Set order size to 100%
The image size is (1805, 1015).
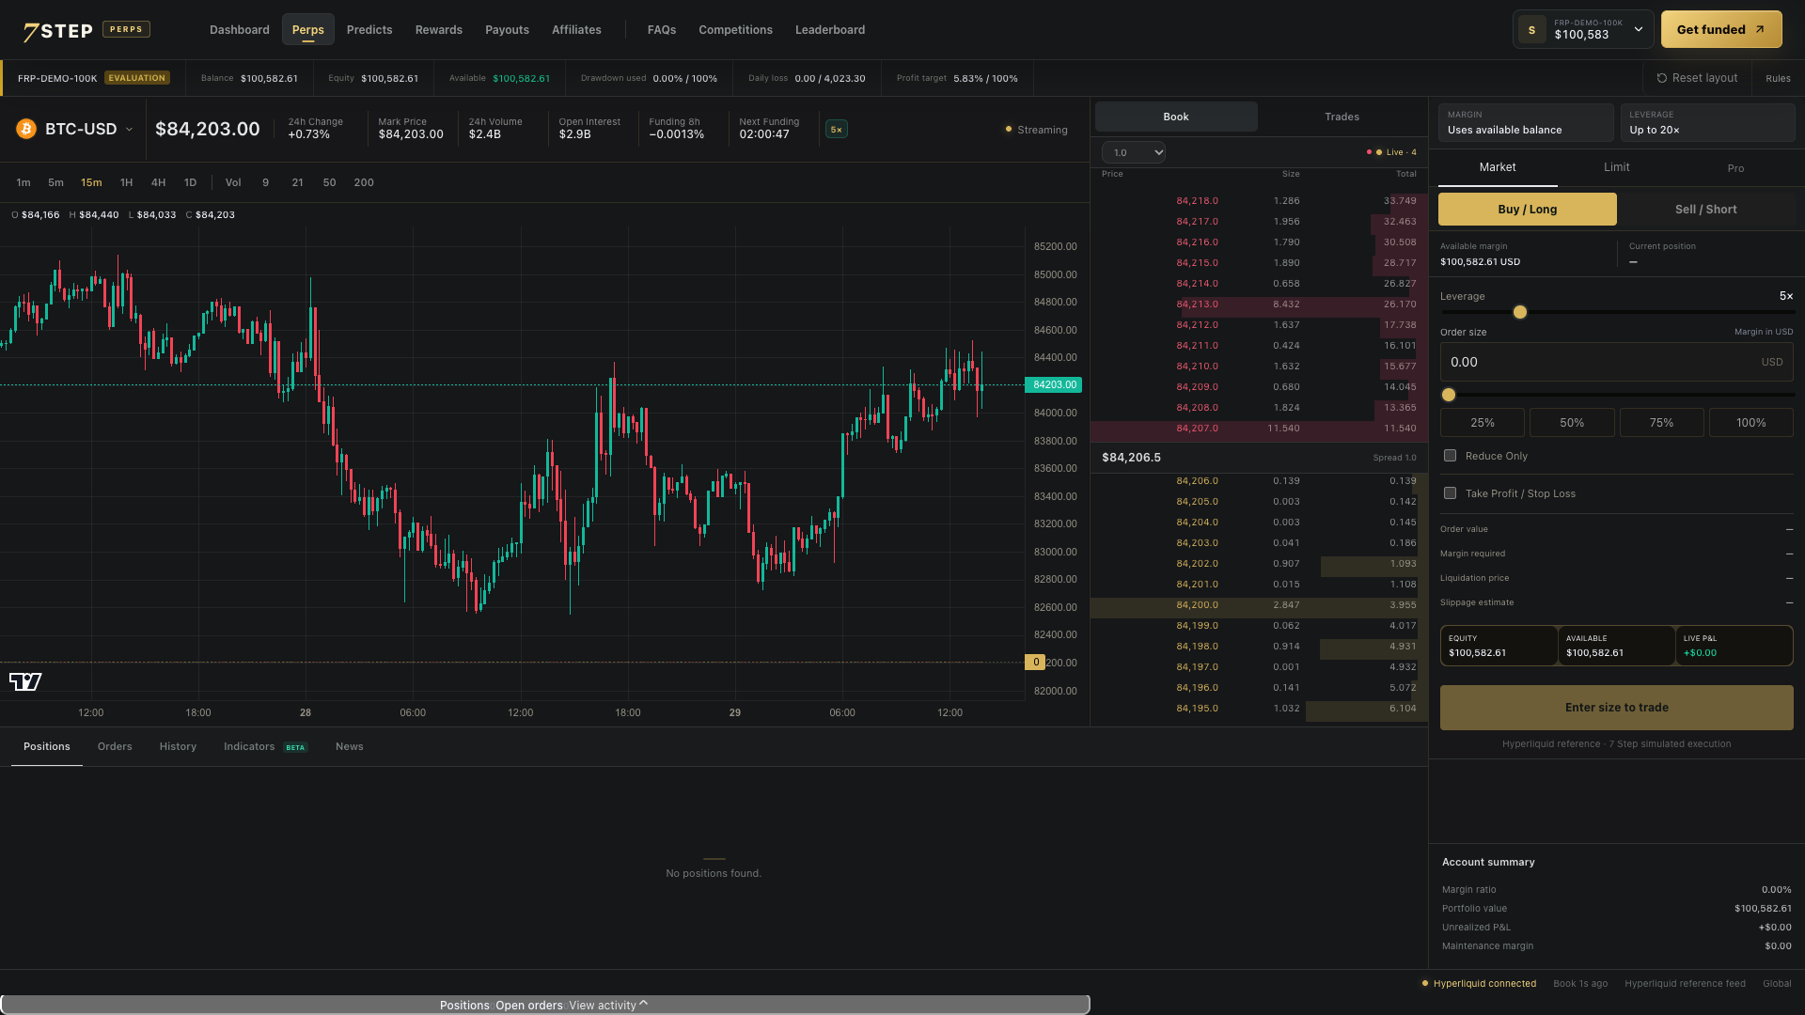pos(1750,423)
